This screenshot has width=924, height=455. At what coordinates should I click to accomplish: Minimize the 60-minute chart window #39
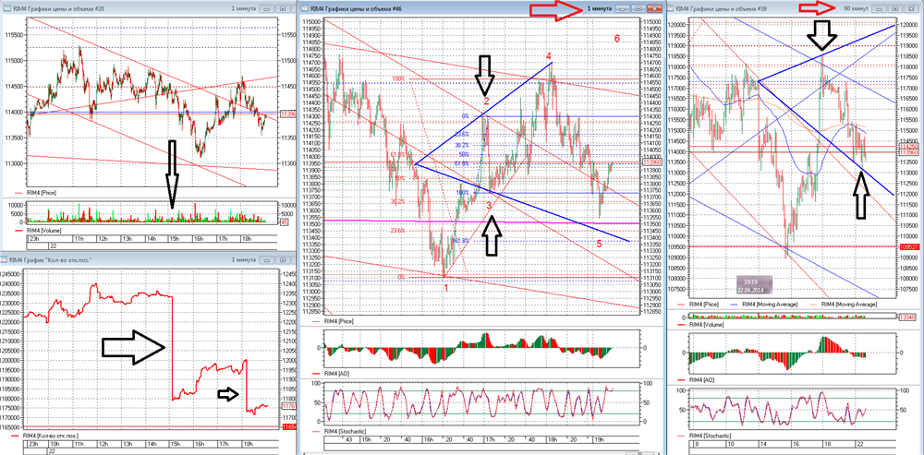880,9
